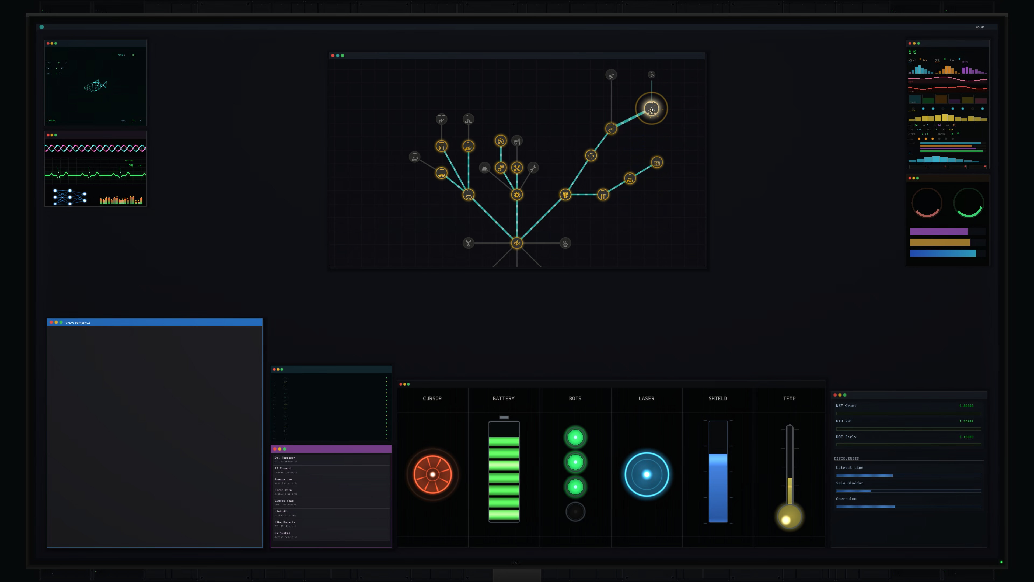
Task: Toggle the LASER indicator in the stats panel
Action: pos(921,60)
